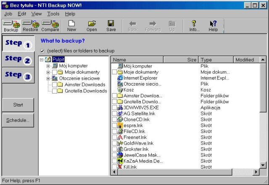Click the Back arrow toolbar icon
The width and height of the screenshot is (269, 185).
pyautogui.click(x=133, y=26)
